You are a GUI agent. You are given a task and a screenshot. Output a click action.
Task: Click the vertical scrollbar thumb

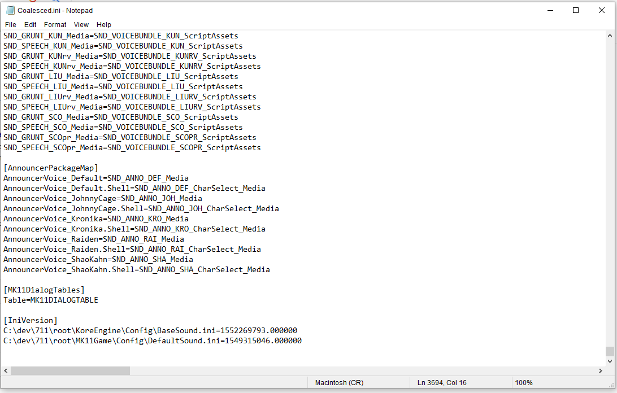610,351
